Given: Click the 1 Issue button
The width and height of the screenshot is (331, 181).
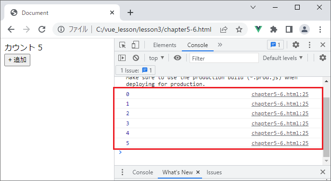Looking at the screenshot, I should click(136, 70).
